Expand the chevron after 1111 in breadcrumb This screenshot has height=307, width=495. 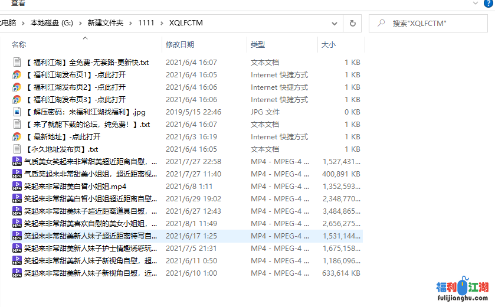click(162, 23)
